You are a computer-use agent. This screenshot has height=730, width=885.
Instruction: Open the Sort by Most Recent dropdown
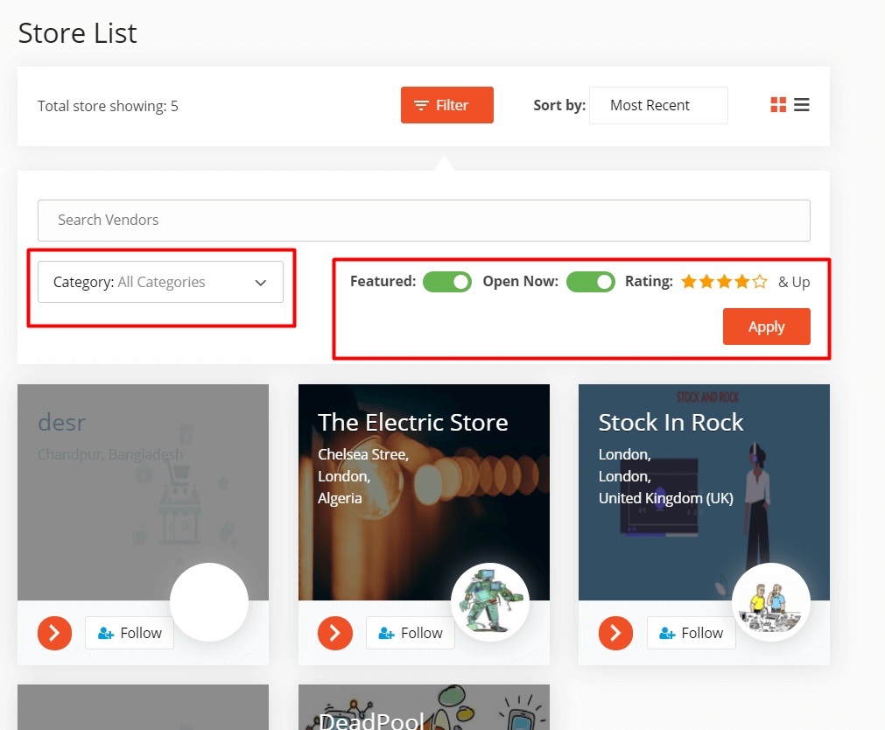pos(658,105)
